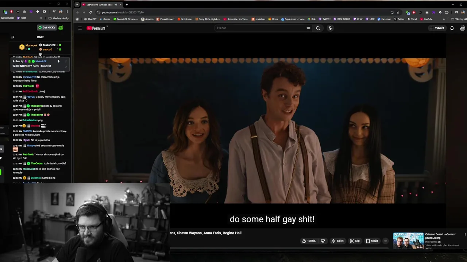The width and height of the screenshot is (467, 262).
Task: Open the YouTube account avatar menu
Action: point(462,28)
